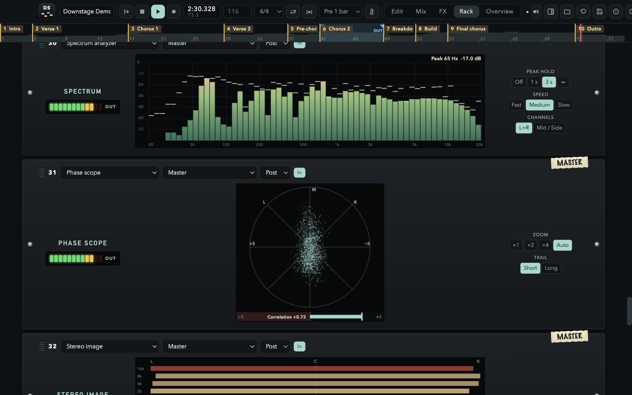
Task: Set peak hold to Off
Action: [x=519, y=82]
